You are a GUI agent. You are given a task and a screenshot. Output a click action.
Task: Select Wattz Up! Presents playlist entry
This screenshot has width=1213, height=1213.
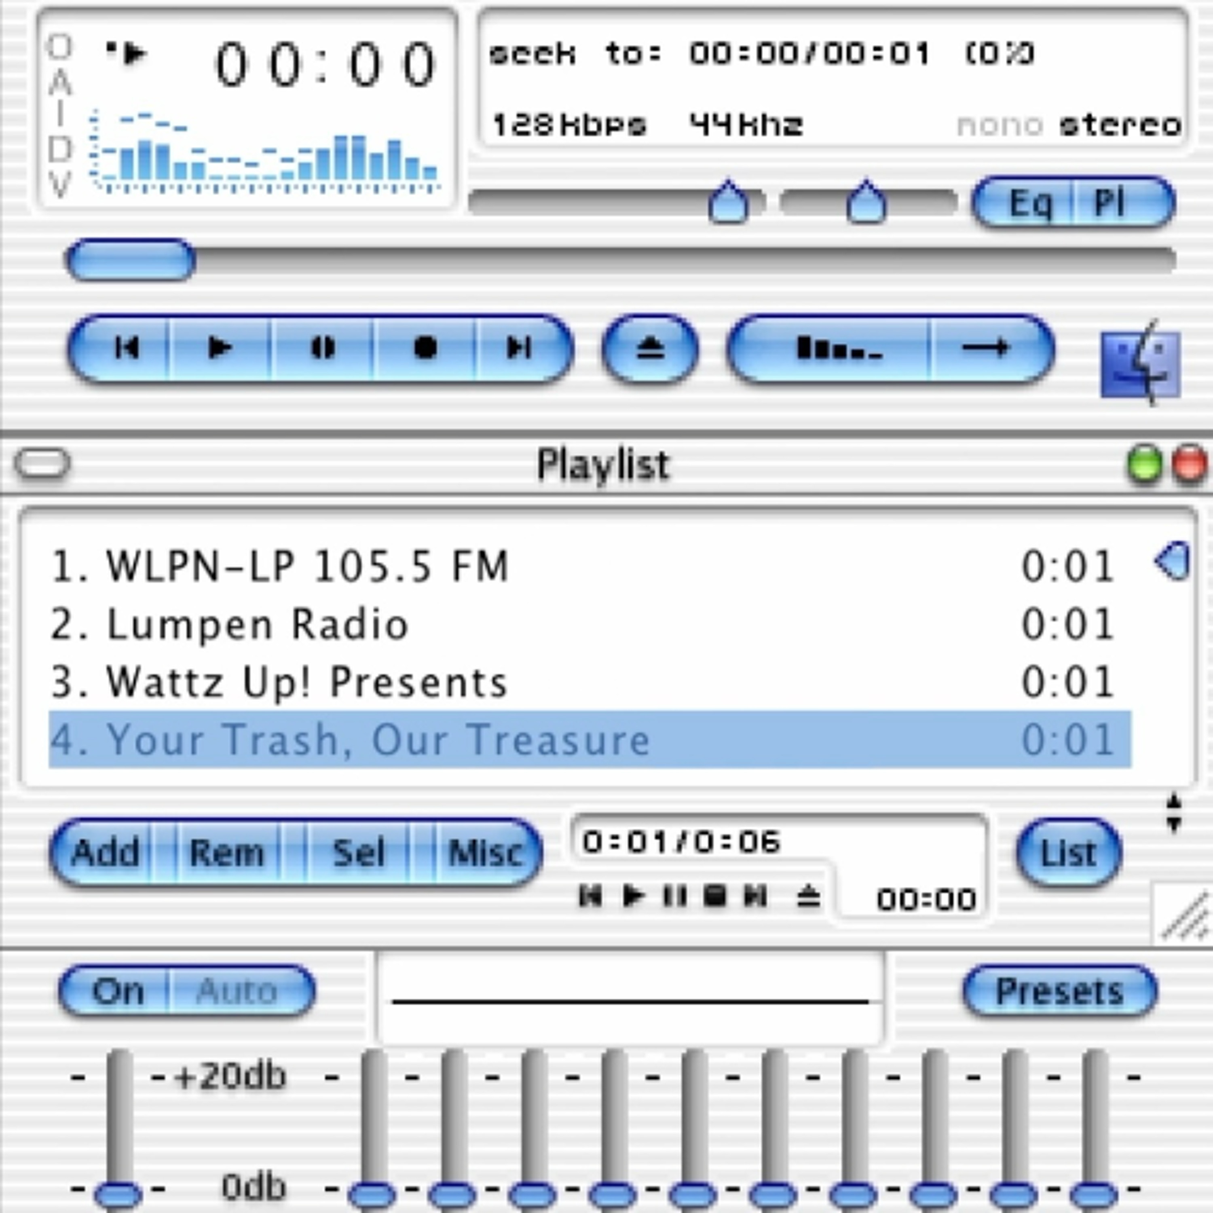pos(590,682)
